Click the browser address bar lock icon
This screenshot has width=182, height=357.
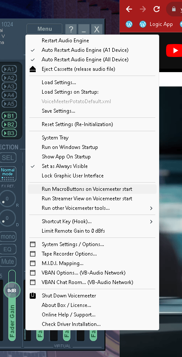[x=174, y=9]
